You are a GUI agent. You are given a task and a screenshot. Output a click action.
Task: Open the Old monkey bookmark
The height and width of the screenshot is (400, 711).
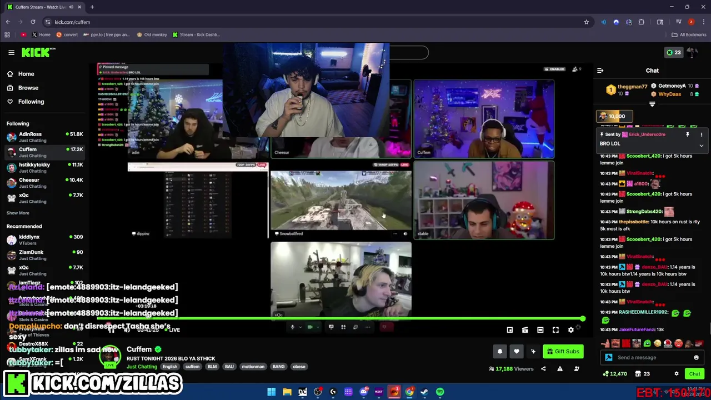pyautogui.click(x=152, y=34)
